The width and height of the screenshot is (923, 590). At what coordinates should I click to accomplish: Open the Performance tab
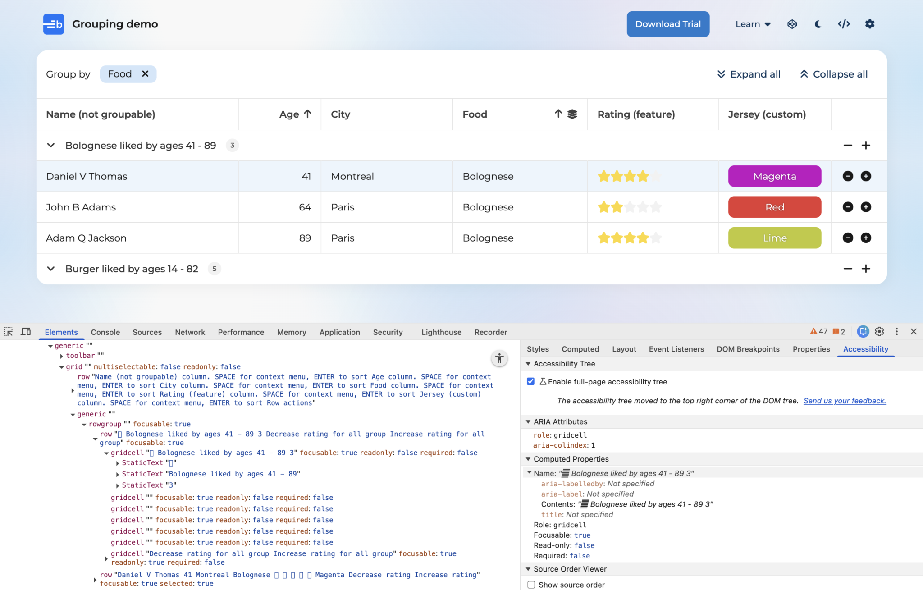pos(241,332)
